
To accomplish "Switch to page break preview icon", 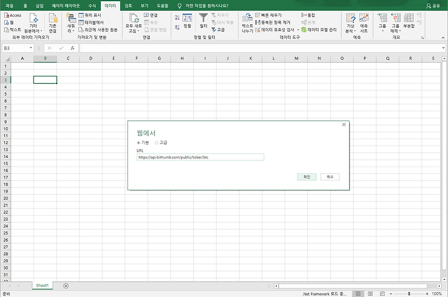I will pos(382,293).
